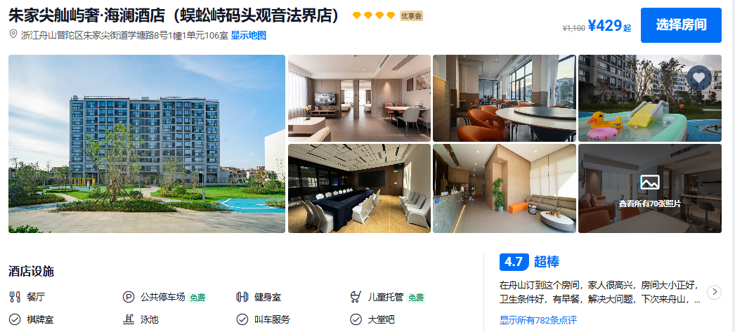Viewport: 735px width, 332px height.
Task: Click the 选择房间 button
Action: point(681,25)
